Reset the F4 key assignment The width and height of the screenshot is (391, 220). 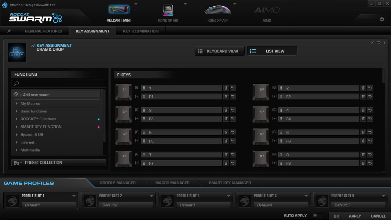coord(370,119)
